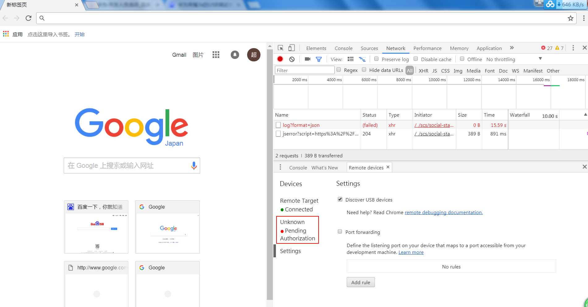Image resolution: width=588 pixels, height=307 pixels.
Task: Stop recording network log with red button
Action: pos(280,59)
